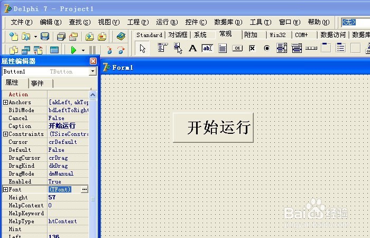Open the dropdown arrow beside the Run button
Image resolution: width=370 pixels, height=238 pixels.
[83, 50]
